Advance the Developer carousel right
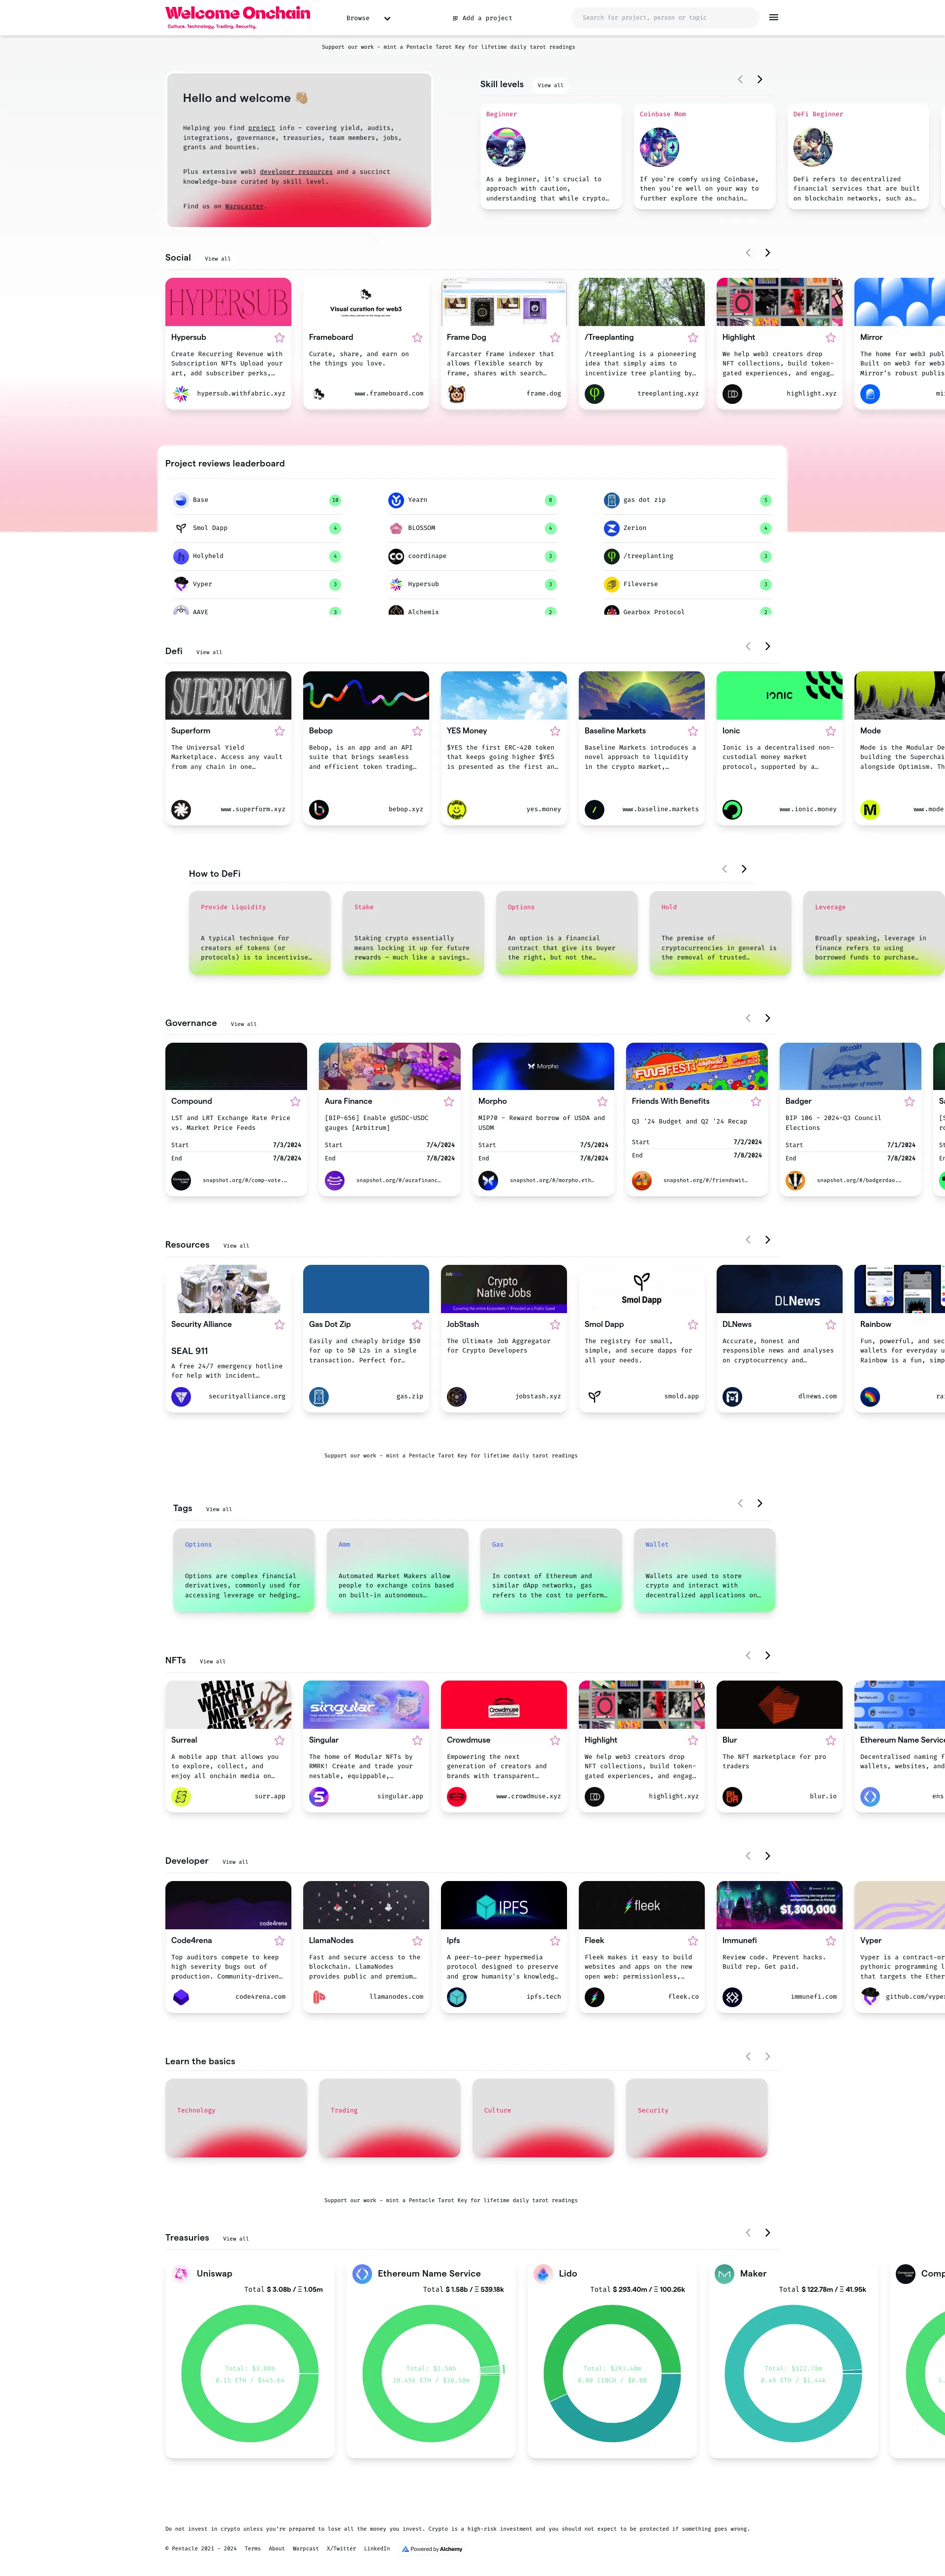 click(767, 1856)
